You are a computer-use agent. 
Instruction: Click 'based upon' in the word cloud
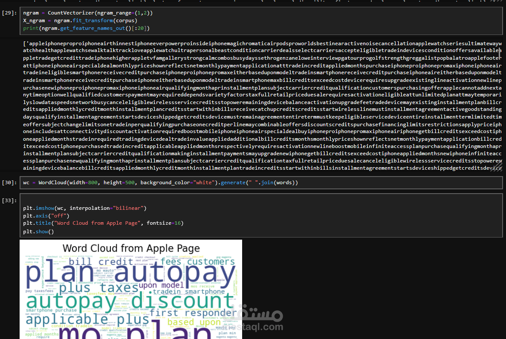194,322
